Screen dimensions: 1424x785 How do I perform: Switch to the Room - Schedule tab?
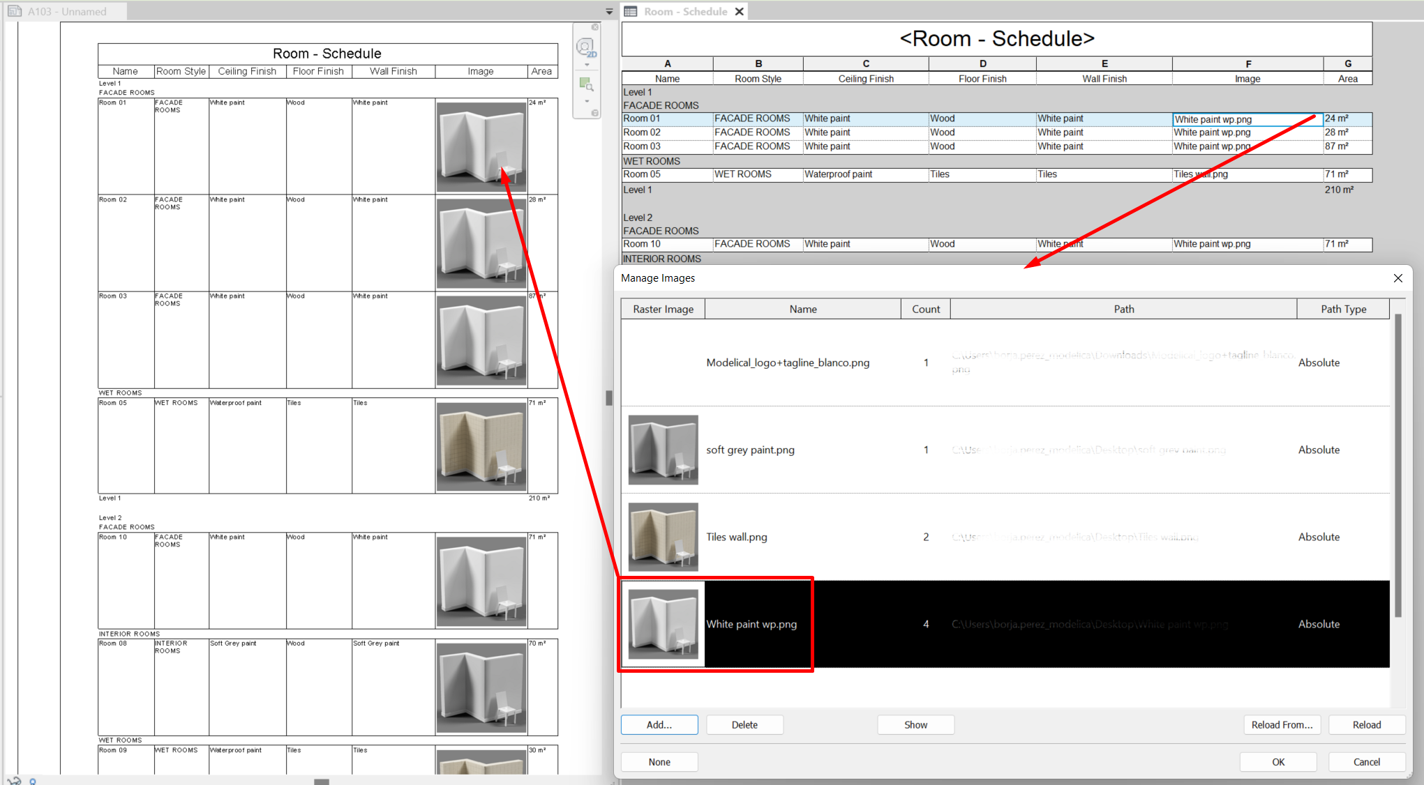pyautogui.click(x=685, y=11)
